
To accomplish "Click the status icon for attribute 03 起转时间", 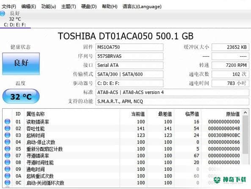I will 7,135.
